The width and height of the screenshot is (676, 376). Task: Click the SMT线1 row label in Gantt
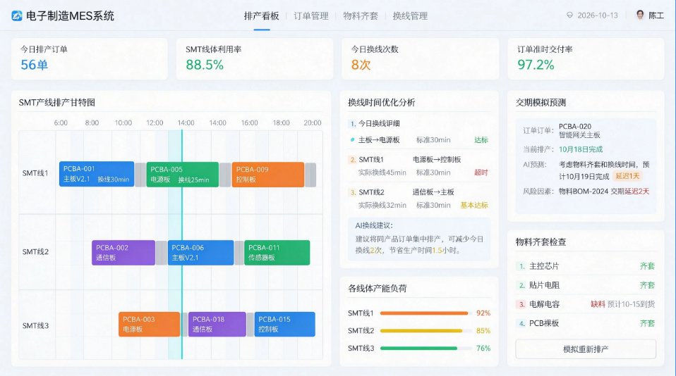(35, 173)
